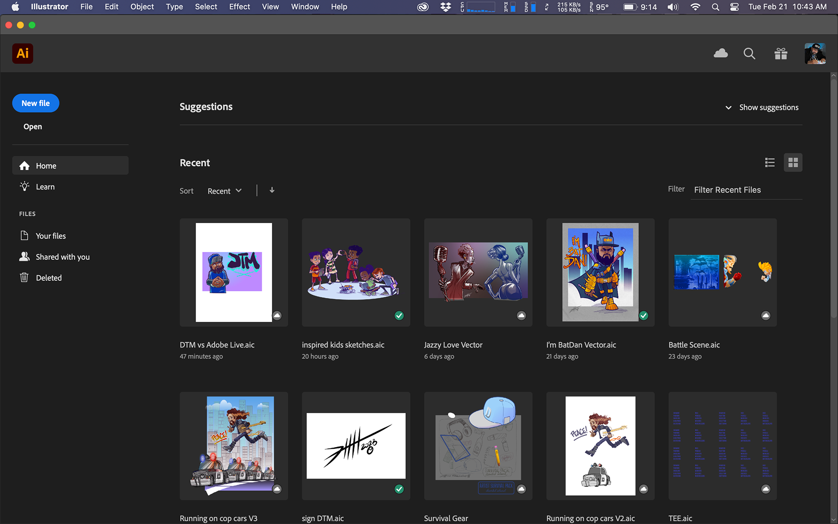Open Battle Scene.aic thumbnail
This screenshot has width=838, height=524.
[x=723, y=272]
